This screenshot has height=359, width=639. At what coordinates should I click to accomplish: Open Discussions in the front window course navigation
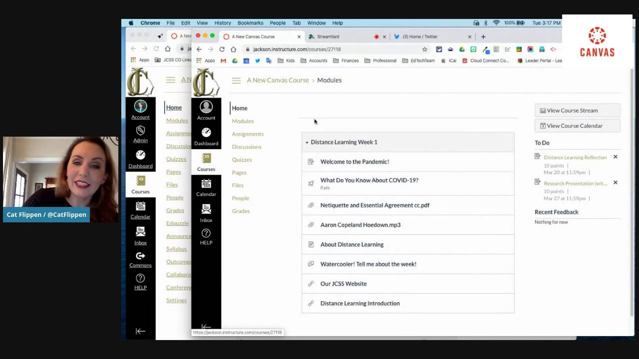247,147
